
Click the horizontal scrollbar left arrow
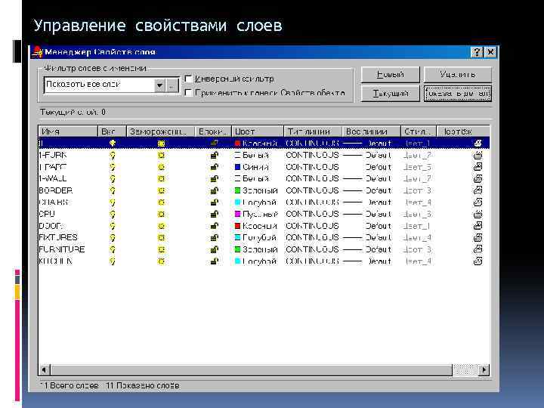click(x=45, y=369)
